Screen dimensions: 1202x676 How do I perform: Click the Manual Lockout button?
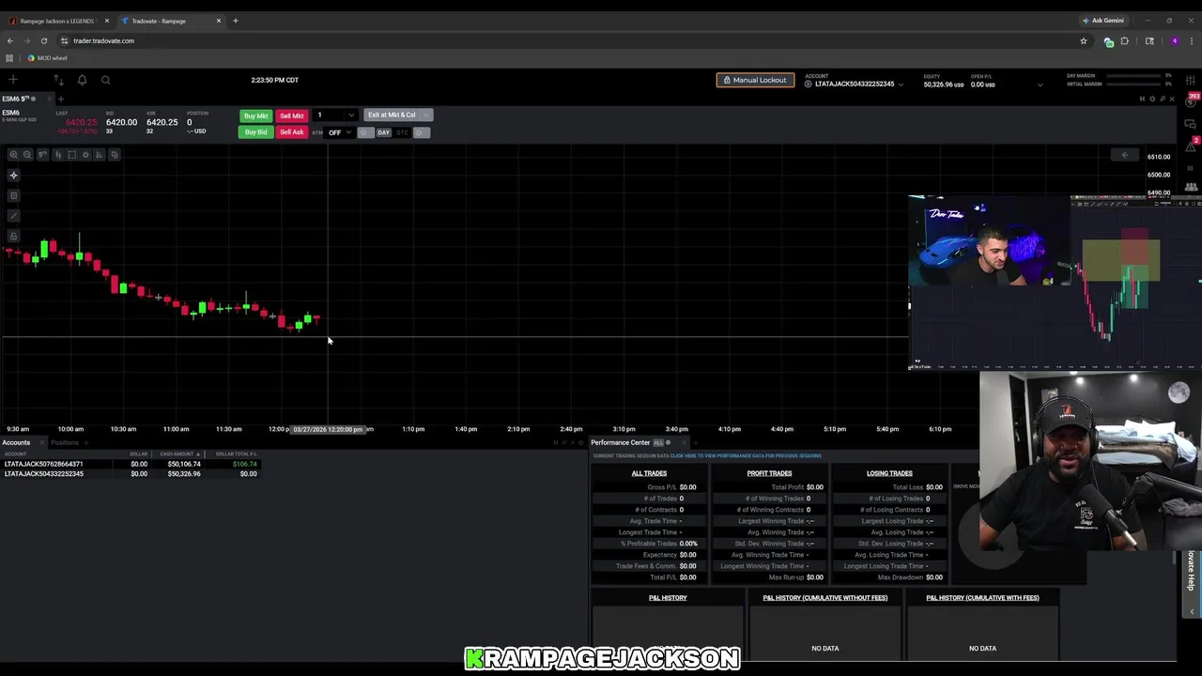click(x=755, y=80)
